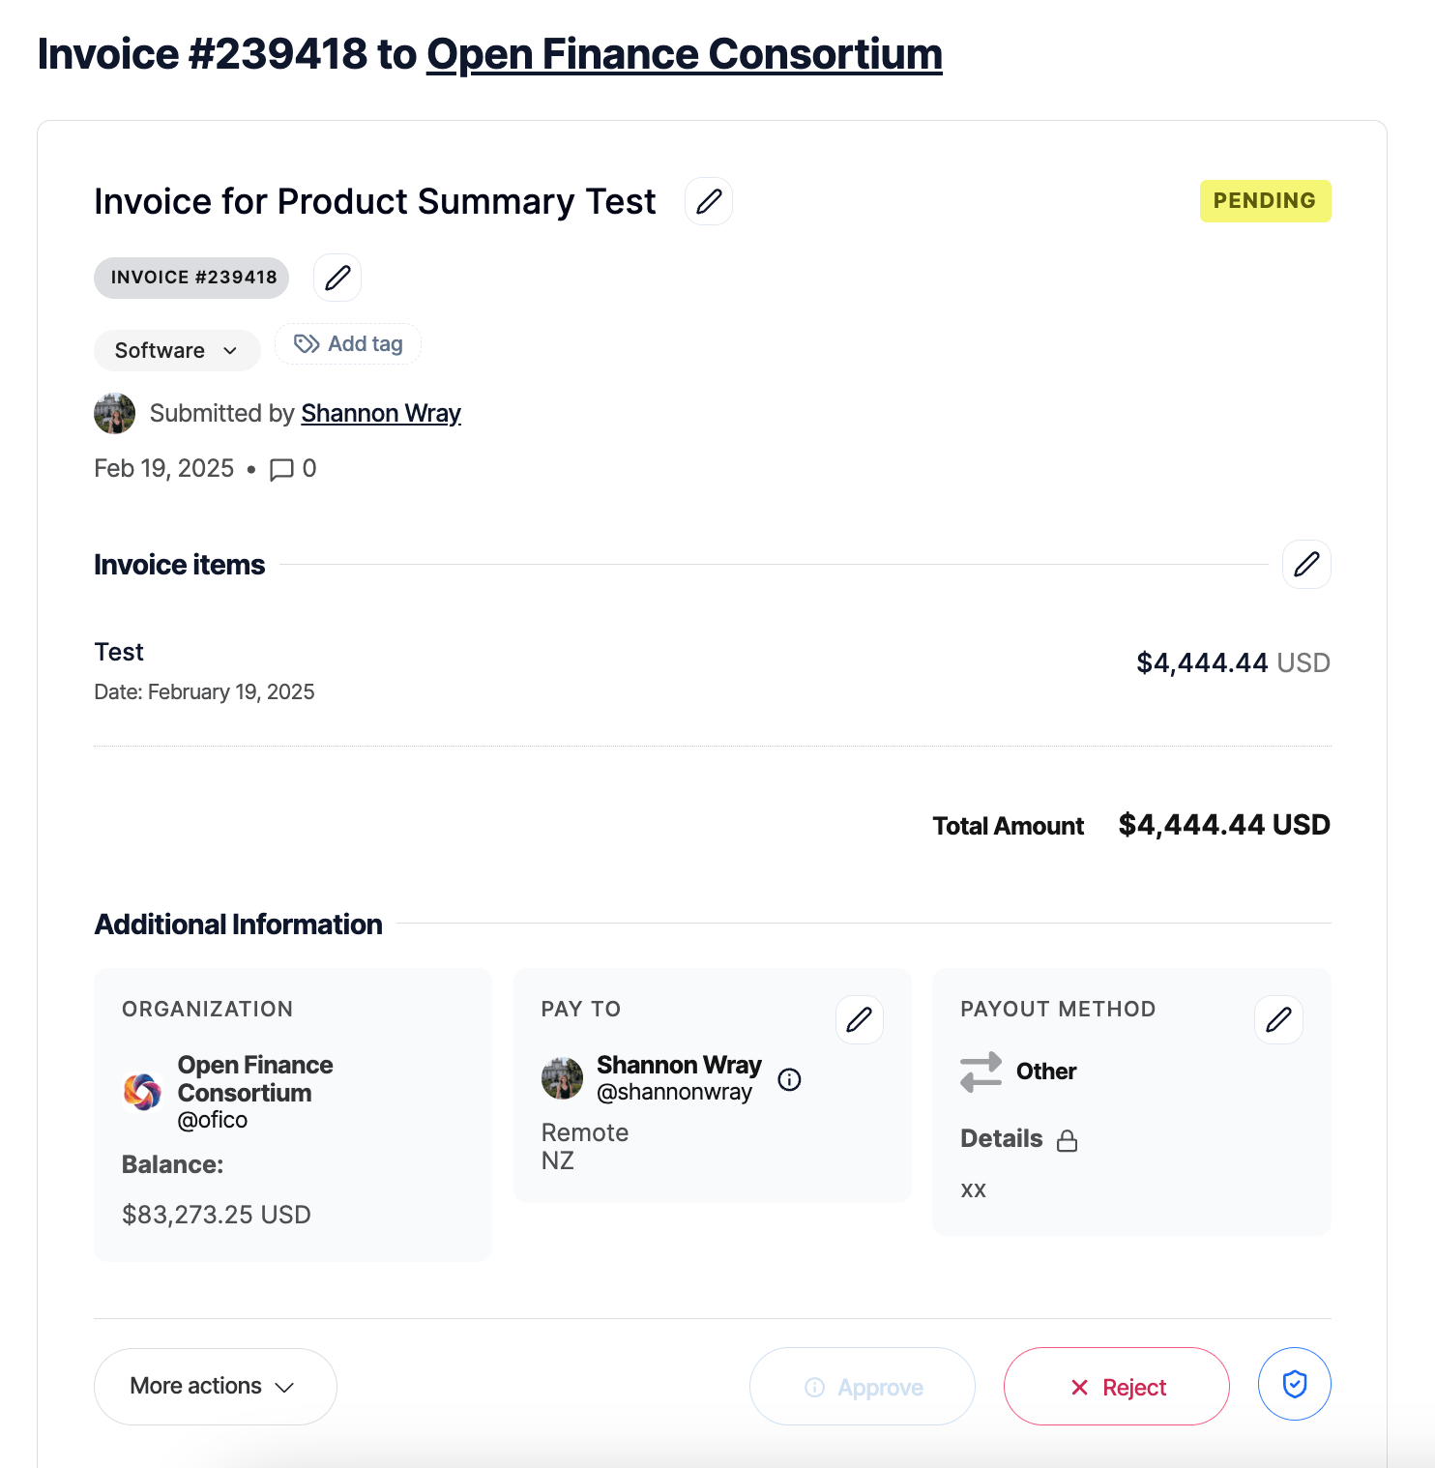
Task: Open the comments bubble icon
Action: (281, 470)
